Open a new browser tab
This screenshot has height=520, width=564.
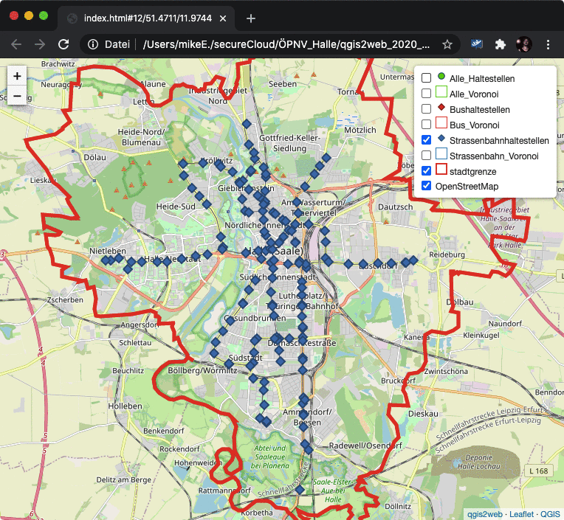click(x=251, y=18)
